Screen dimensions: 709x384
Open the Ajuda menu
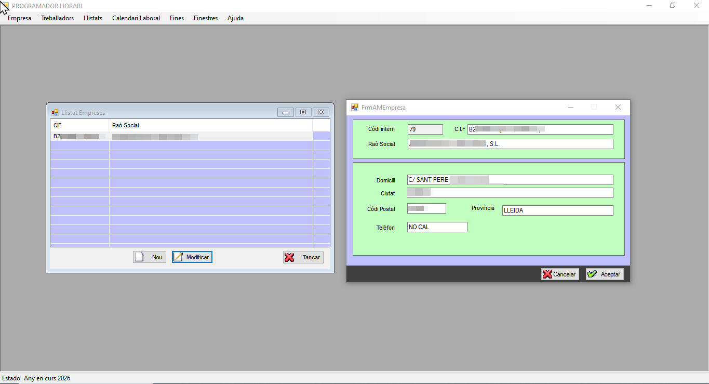[235, 18]
